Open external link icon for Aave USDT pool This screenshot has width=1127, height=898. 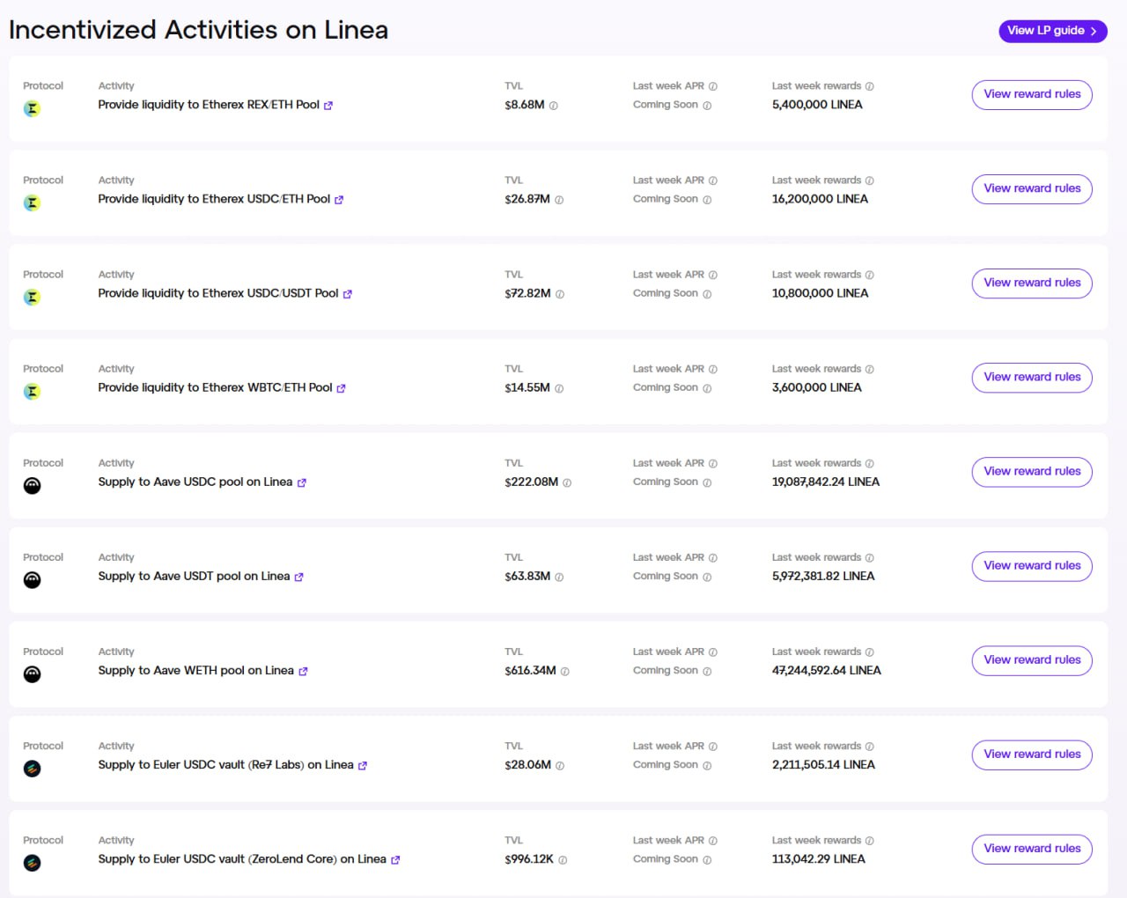point(298,577)
